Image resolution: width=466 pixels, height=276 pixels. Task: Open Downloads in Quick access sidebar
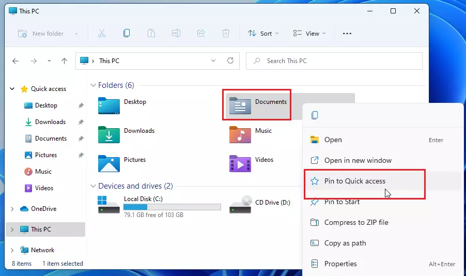(45, 122)
